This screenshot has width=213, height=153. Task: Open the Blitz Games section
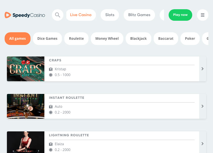139,15
